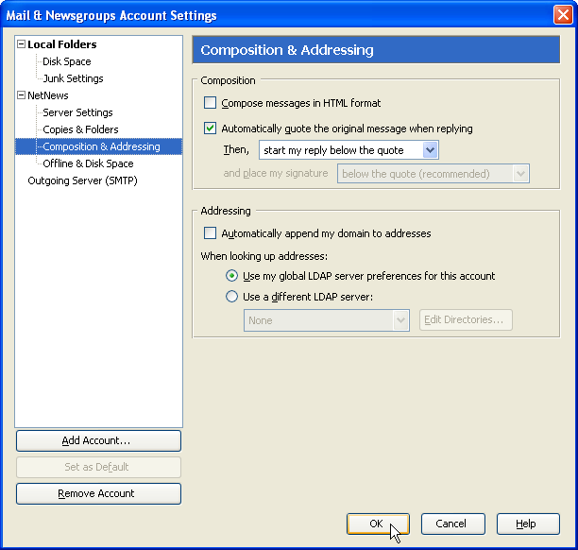Click the Add Account button
This screenshot has width=578, height=550.
98,440
